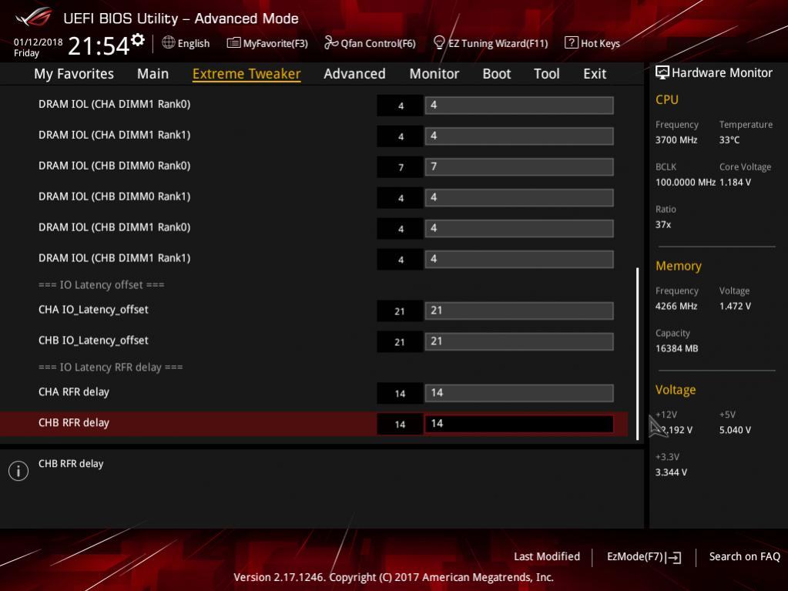
Task: Click the ROG logo icon
Action: [x=33, y=18]
